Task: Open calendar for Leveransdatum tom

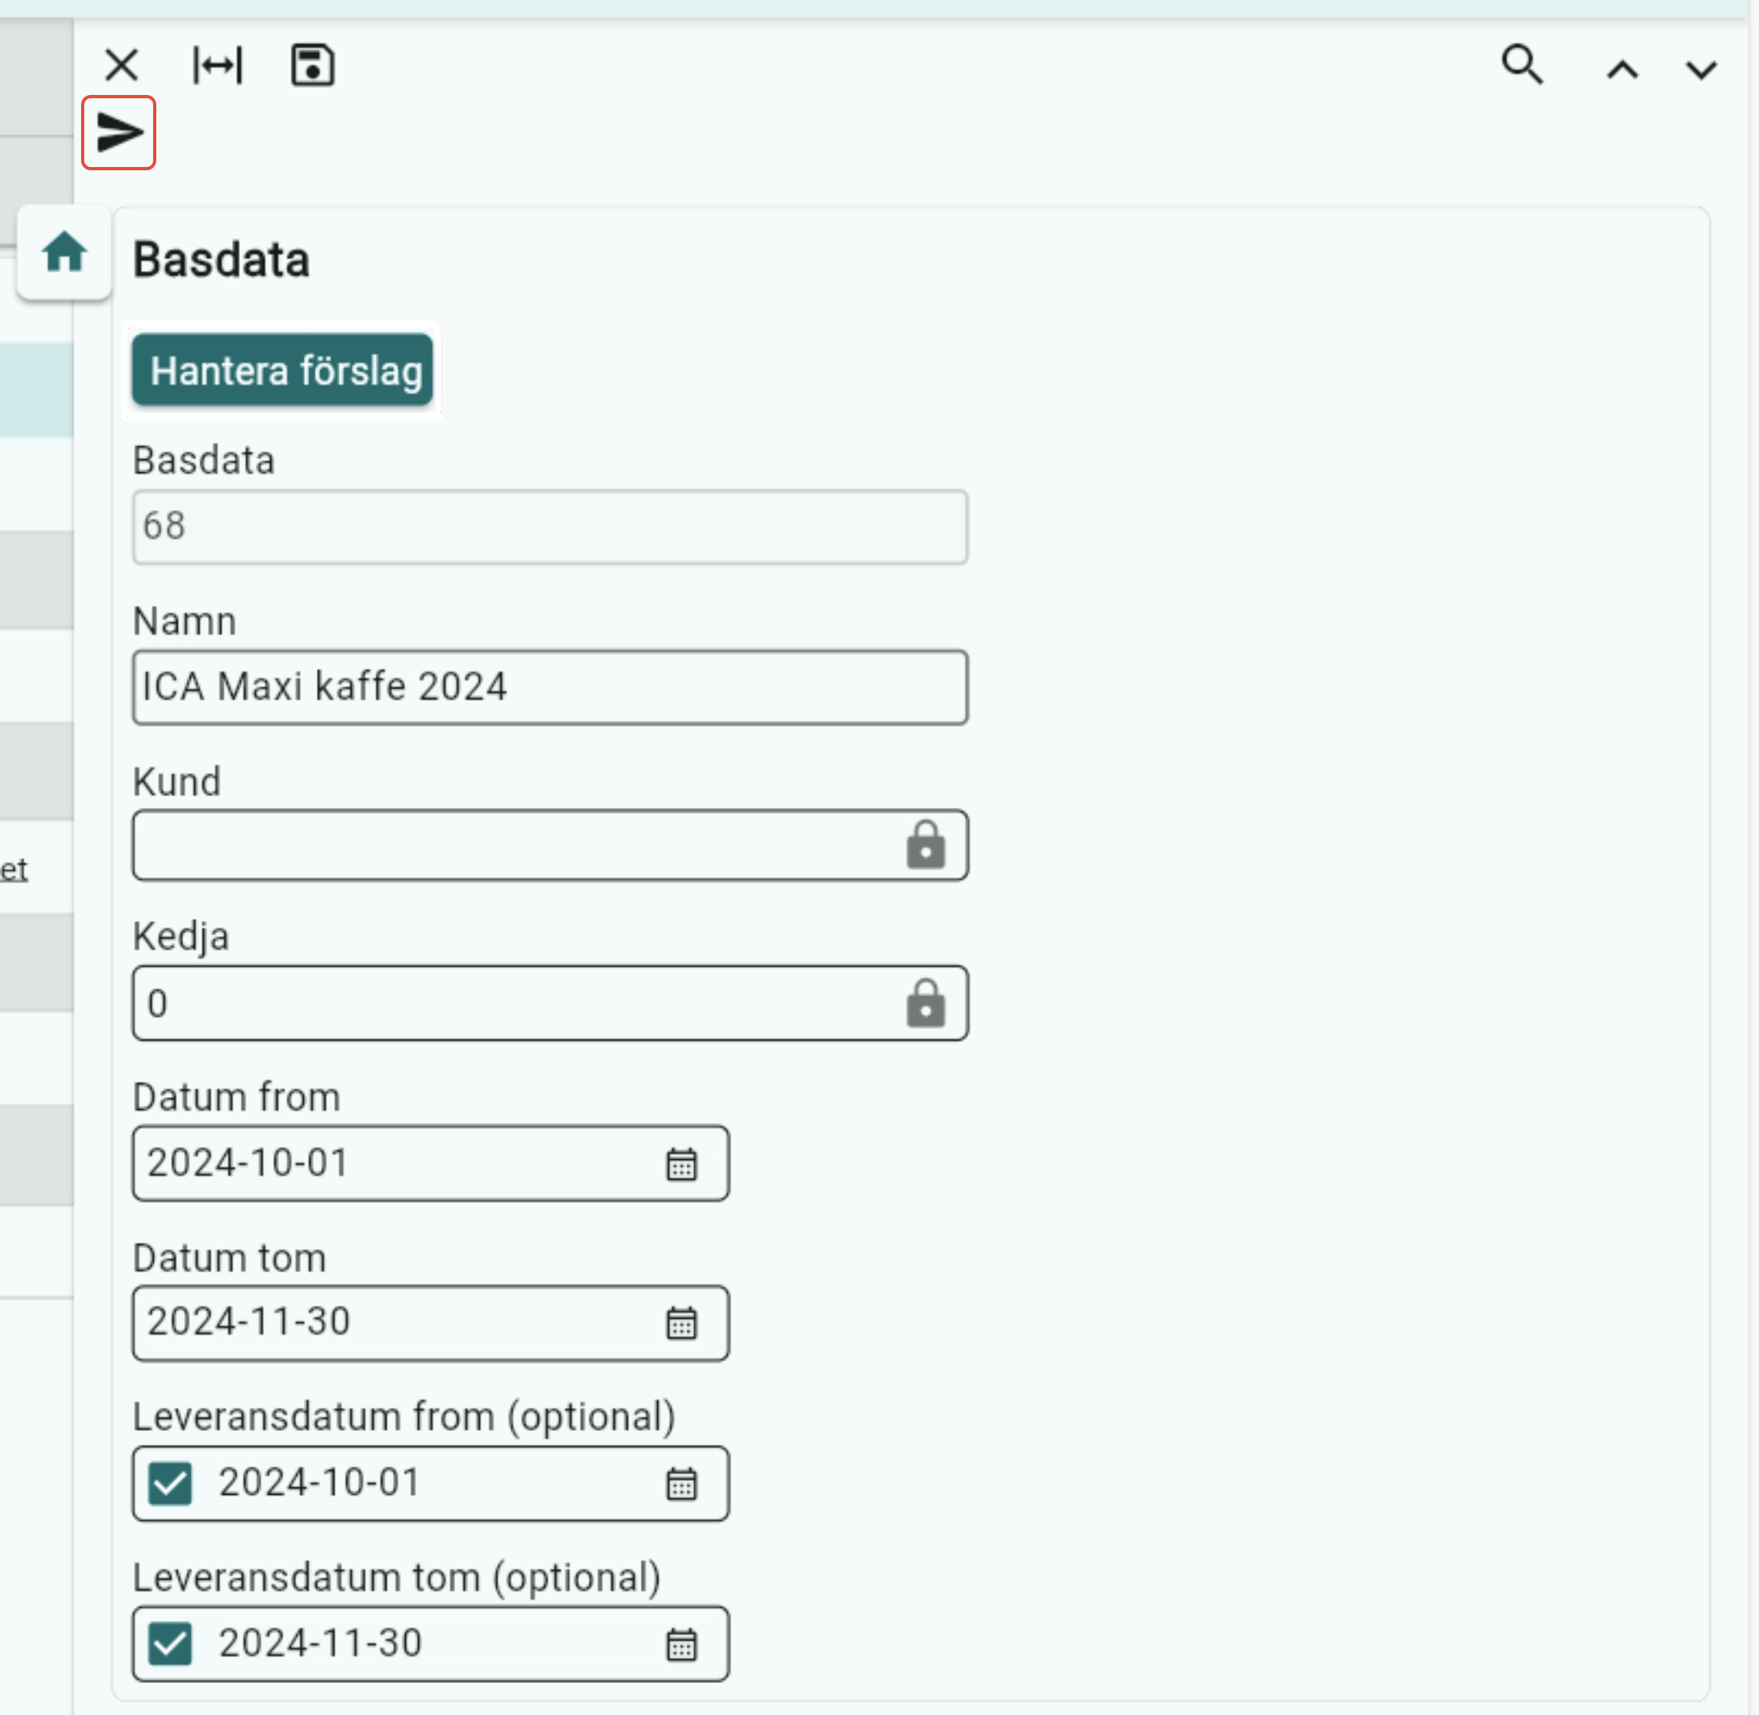Action: pyautogui.click(x=682, y=1644)
